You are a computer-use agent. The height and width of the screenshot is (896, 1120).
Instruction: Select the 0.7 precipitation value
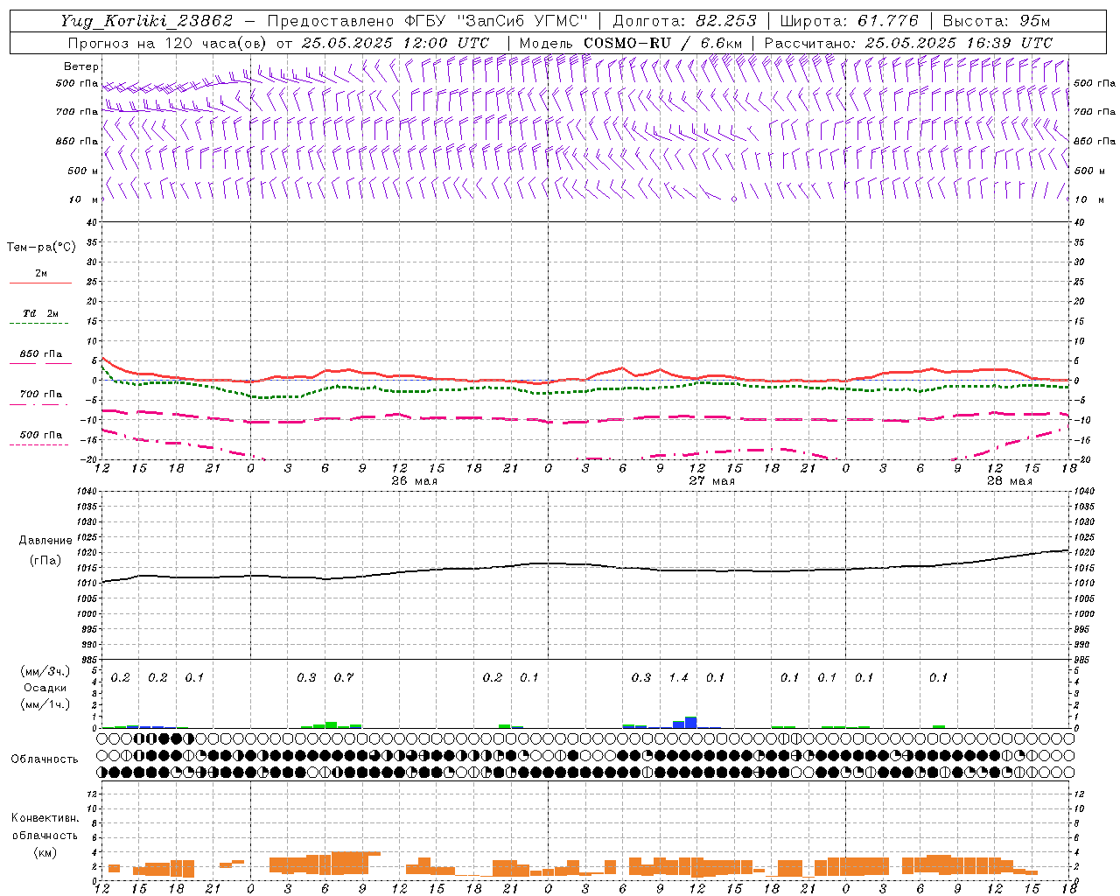point(344,677)
